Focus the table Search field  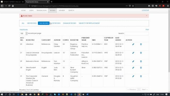point(137,33)
